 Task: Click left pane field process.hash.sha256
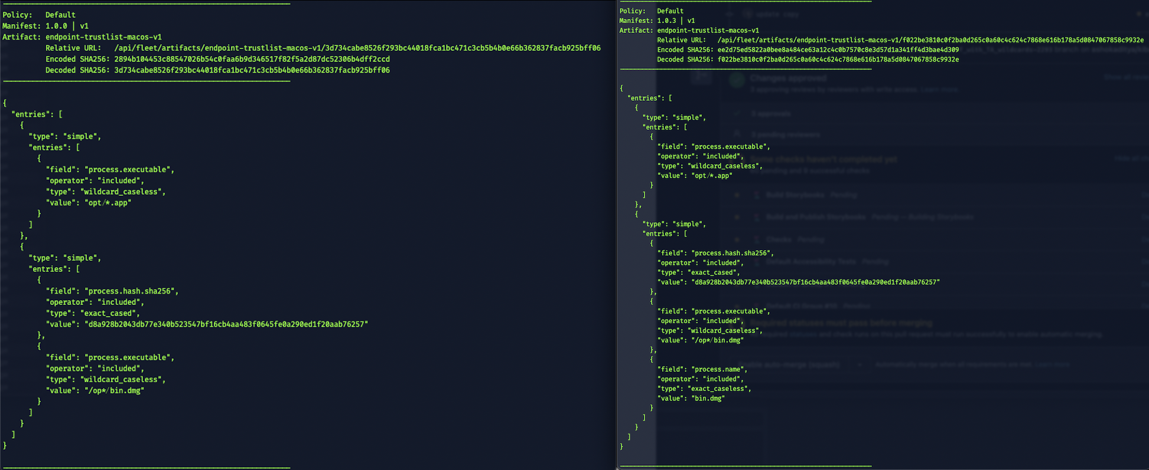point(112,291)
